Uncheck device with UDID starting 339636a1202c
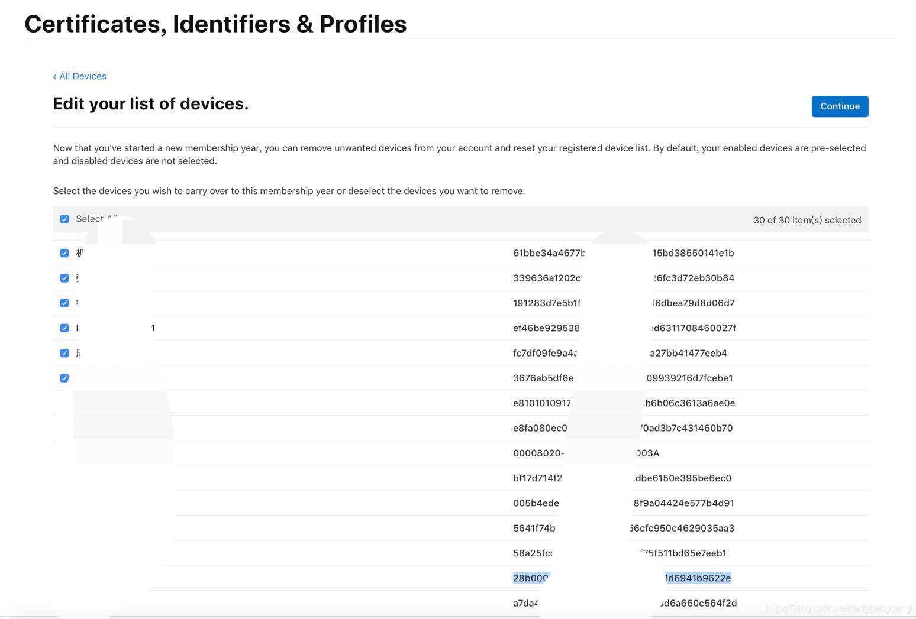 pyautogui.click(x=64, y=278)
